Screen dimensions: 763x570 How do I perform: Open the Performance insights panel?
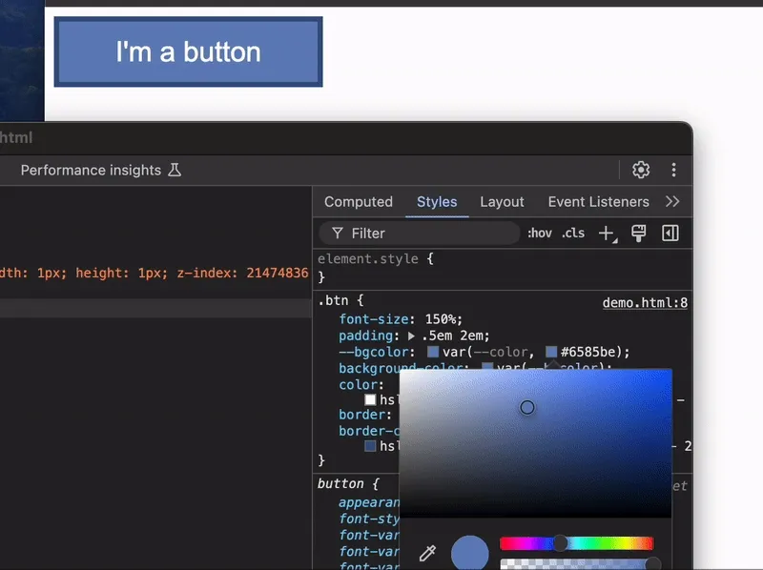[x=91, y=171]
